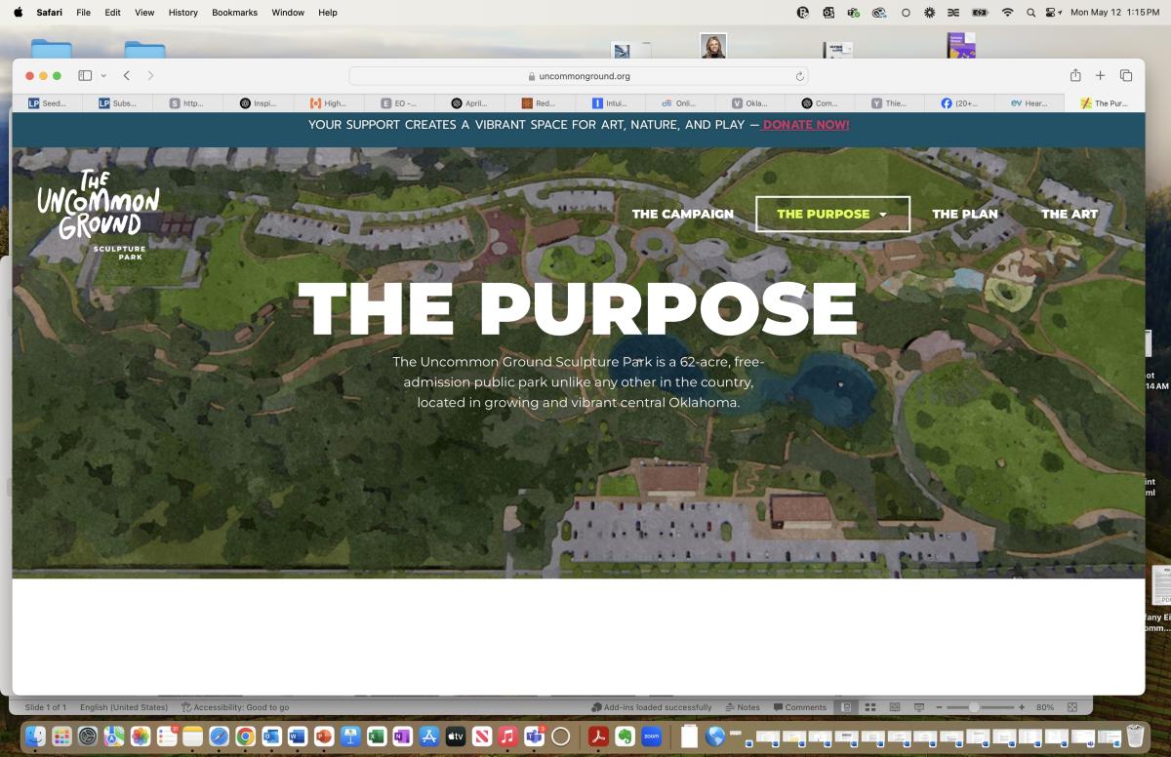Open Keynote from the Dock
This screenshot has height=757, width=1171.
click(350, 737)
